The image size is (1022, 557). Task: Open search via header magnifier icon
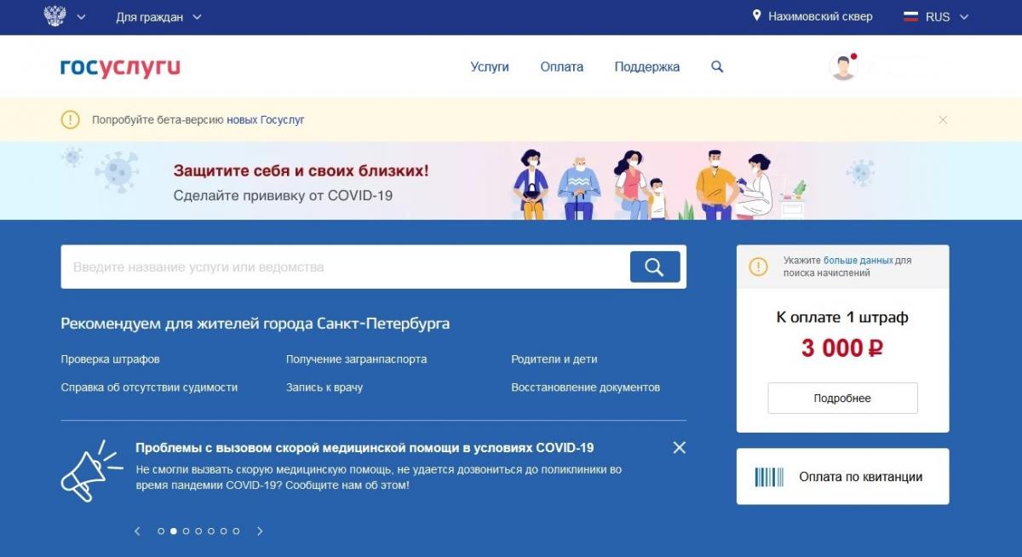point(717,66)
